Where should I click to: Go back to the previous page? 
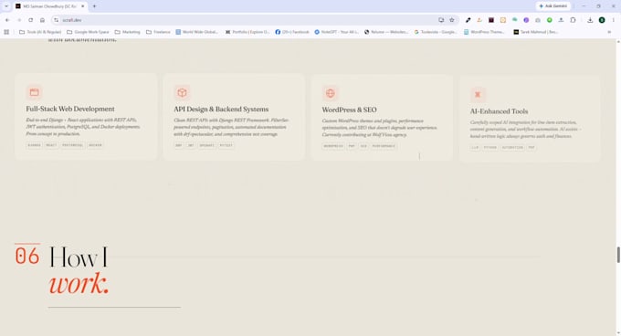(7, 20)
